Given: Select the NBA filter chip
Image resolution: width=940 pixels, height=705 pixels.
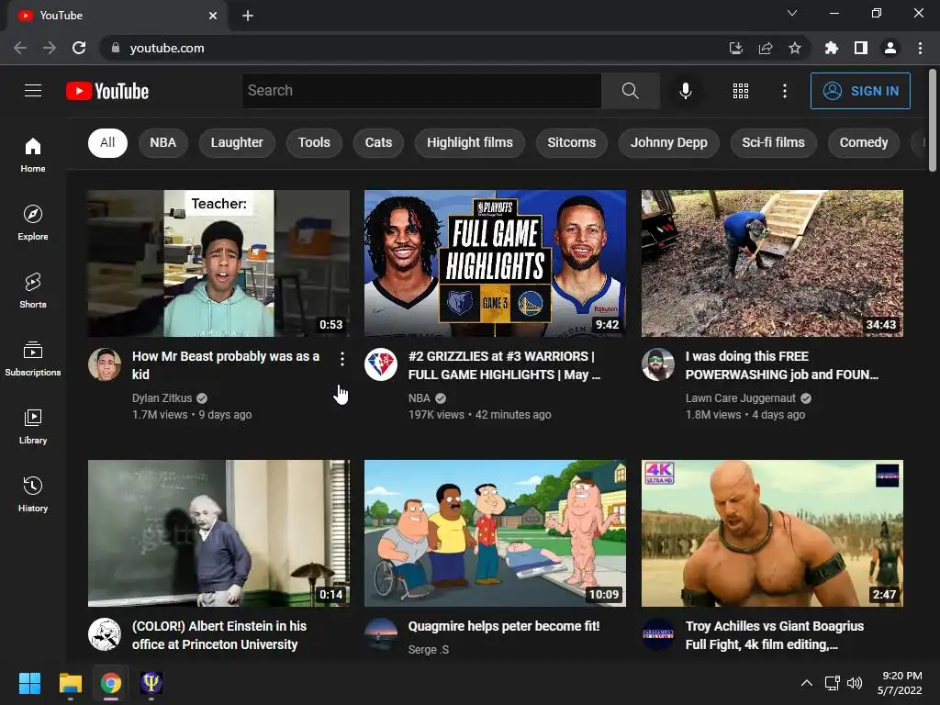Looking at the screenshot, I should 163,142.
